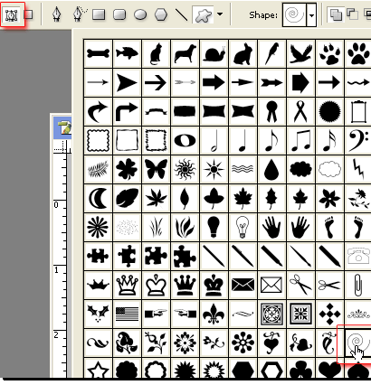Screen dimensions: 371x385
Task: Pick the butterfly shape
Action: pos(156,169)
